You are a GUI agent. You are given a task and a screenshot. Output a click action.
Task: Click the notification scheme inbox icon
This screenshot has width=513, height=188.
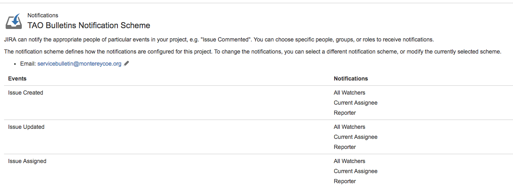coord(14,21)
